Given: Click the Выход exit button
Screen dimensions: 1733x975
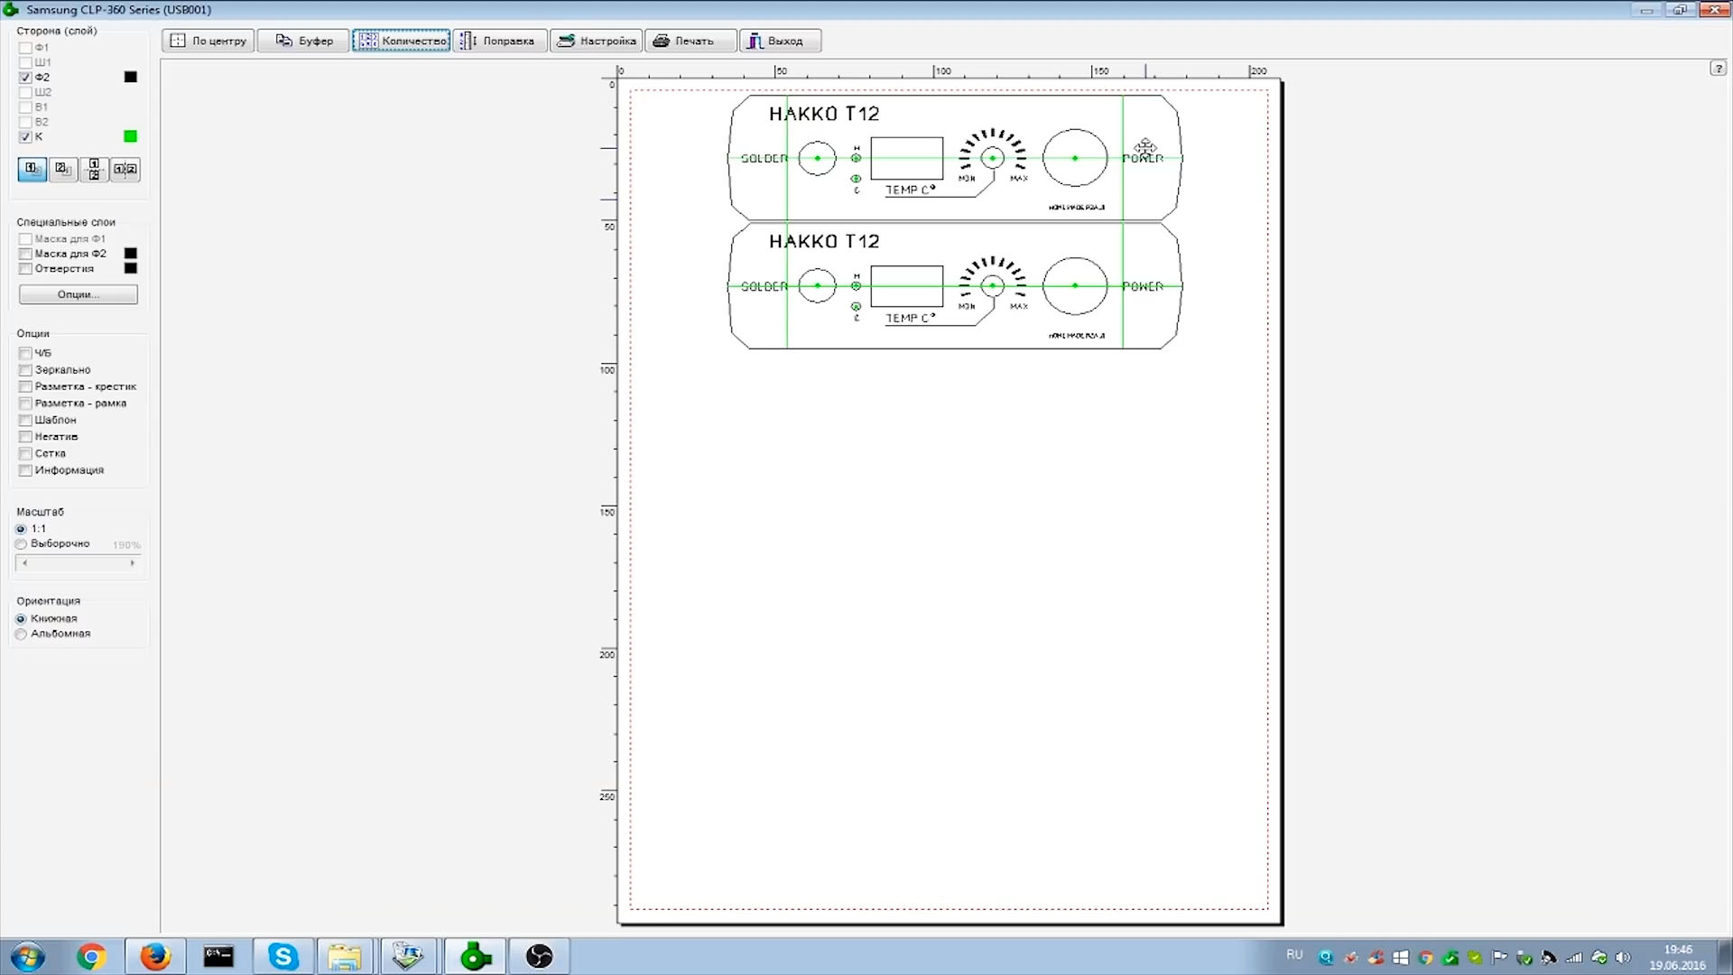Looking at the screenshot, I should pyautogui.click(x=780, y=41).
